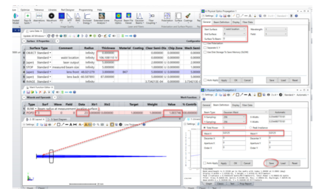Tick the Separate X, Y checkbox
The width and height of the screenshot is (320, 194).
point(205,48)
